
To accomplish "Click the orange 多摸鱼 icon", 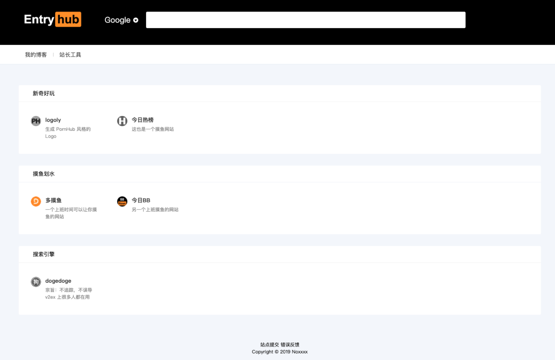I will (36, 201).
